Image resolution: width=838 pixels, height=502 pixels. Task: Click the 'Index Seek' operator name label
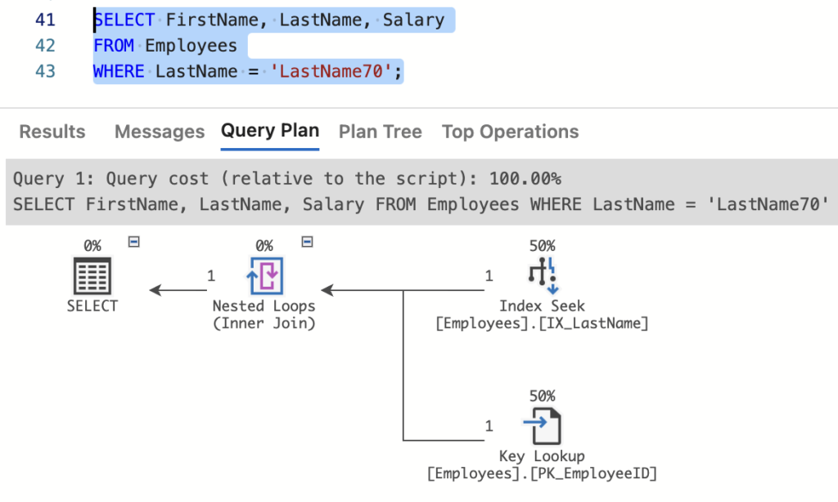point(542,306)
